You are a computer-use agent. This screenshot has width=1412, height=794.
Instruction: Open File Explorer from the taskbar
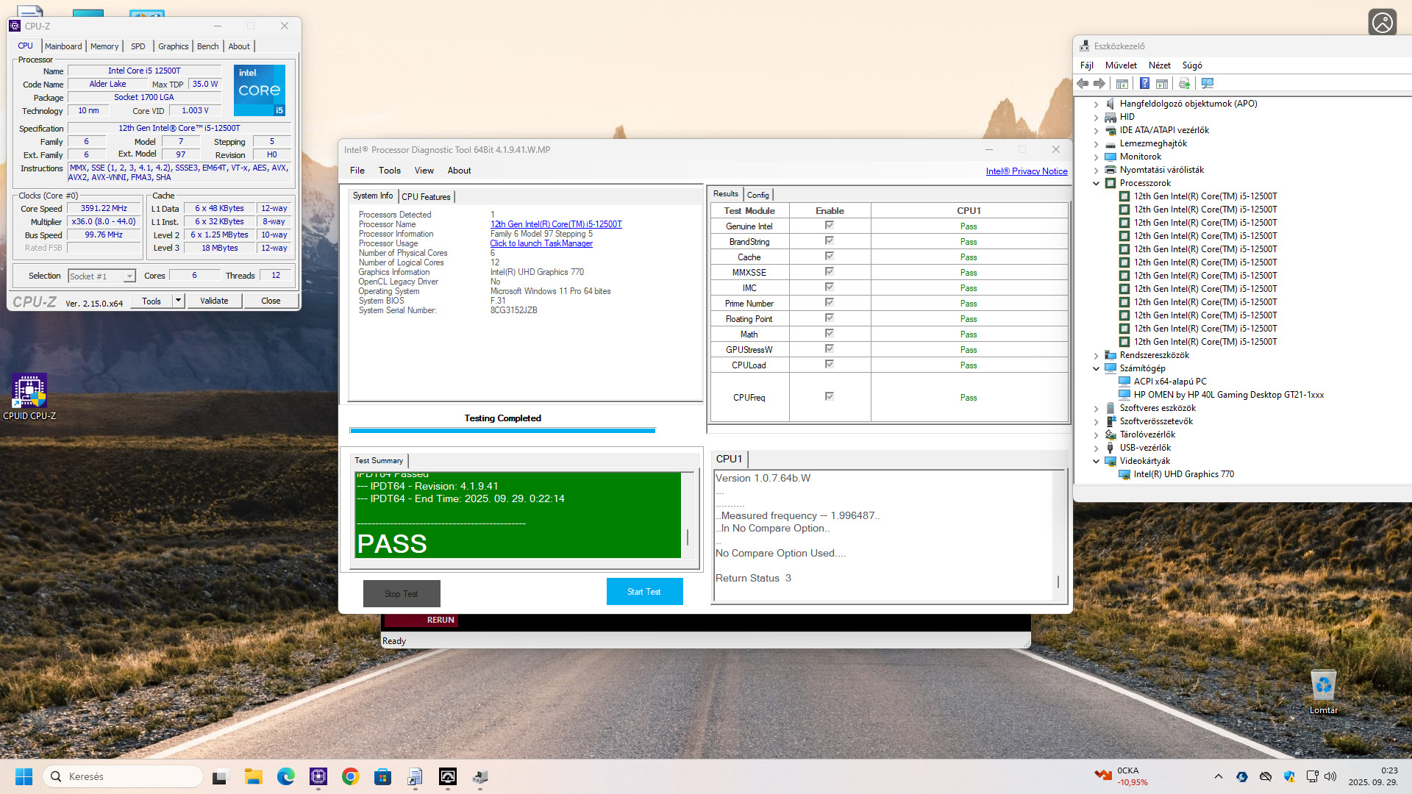coord(254,776)
